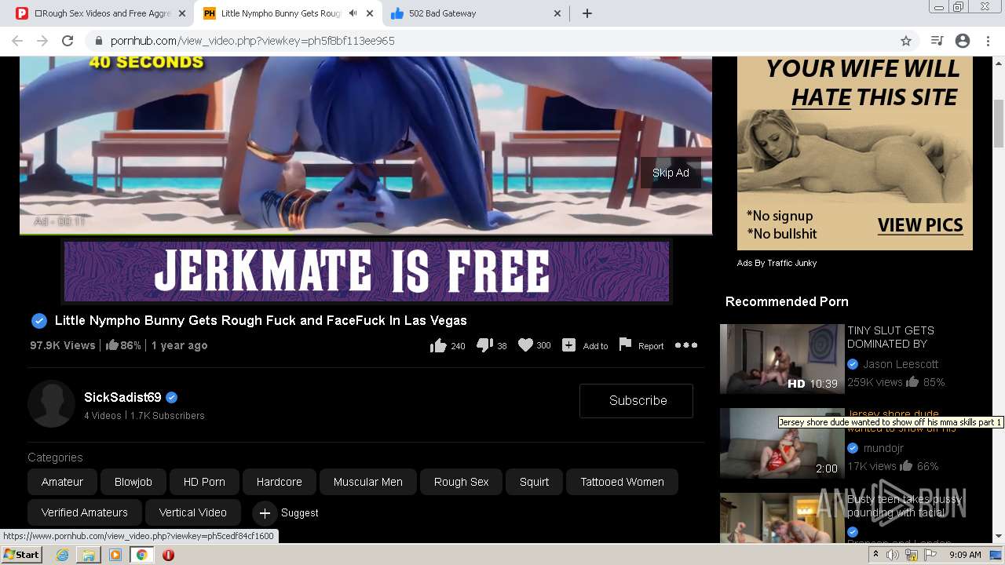The height and width of the screenshot is (565, 1005).
Task: Click verified checkmark next to SickSadist69
Action: (172, 397)
